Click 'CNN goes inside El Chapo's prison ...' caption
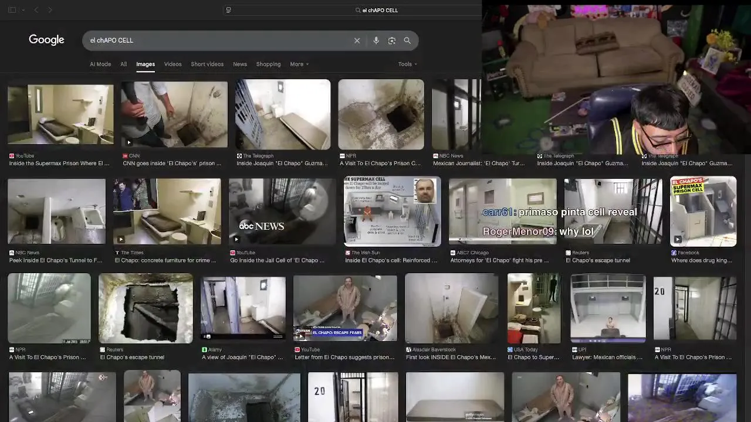This screenshot has height=422, width=751. click(x=172, y=164)
